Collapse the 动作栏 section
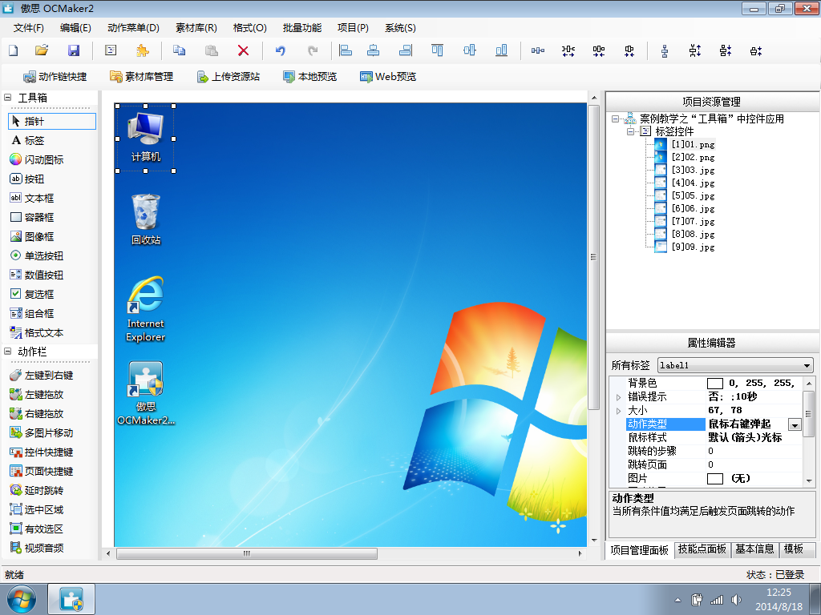The width and height of the screenshot is (821, 615). 8,352
